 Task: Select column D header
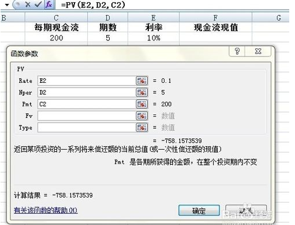tap(108, 18)
